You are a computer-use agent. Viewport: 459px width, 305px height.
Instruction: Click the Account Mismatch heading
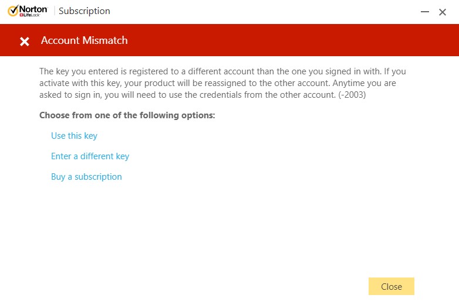(85, 40)
